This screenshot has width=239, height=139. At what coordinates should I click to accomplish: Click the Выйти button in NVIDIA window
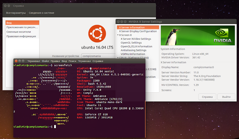click(x=226, y=97)
